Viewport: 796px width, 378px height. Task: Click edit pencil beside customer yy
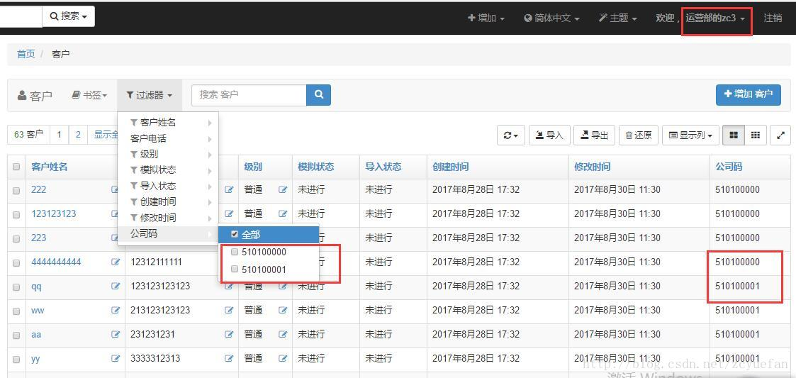click(x=116, y=359)
